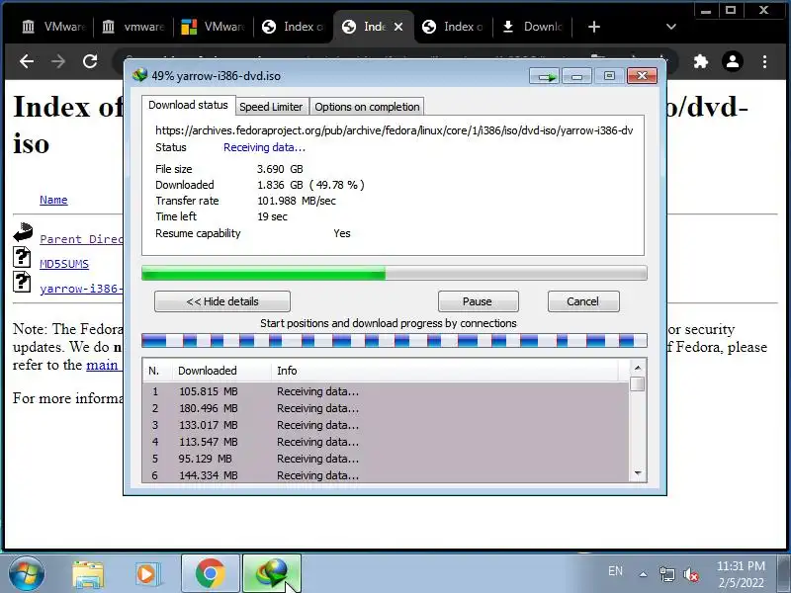Cancel the ISO download

[x=583, y=301]
